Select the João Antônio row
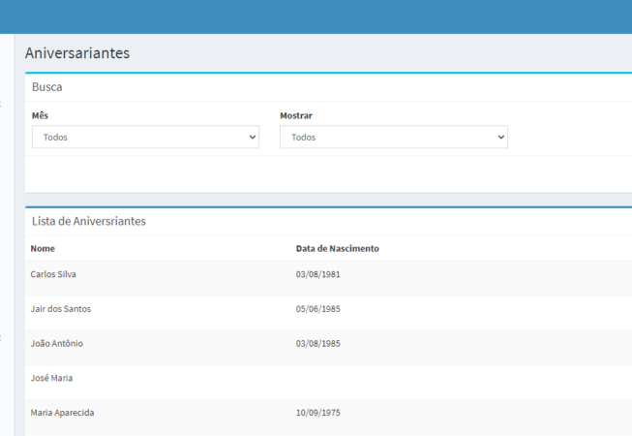632x436 pixels. click(56, 344)
